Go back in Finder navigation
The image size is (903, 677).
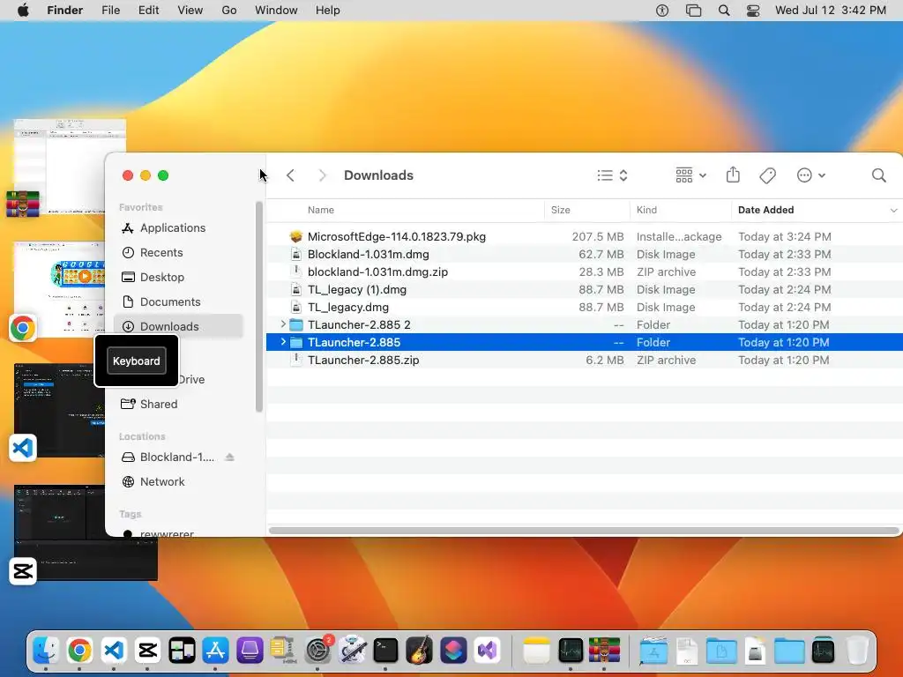coord(290,175)
